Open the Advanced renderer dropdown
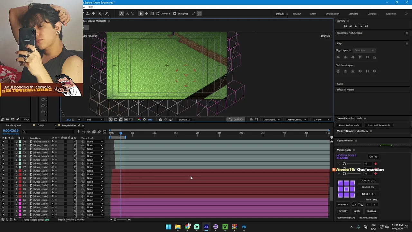 [272, 120]
